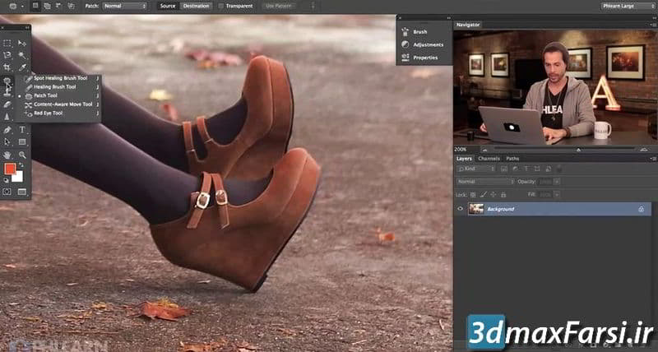Click the Destination patch button

[x=196, y=7]
